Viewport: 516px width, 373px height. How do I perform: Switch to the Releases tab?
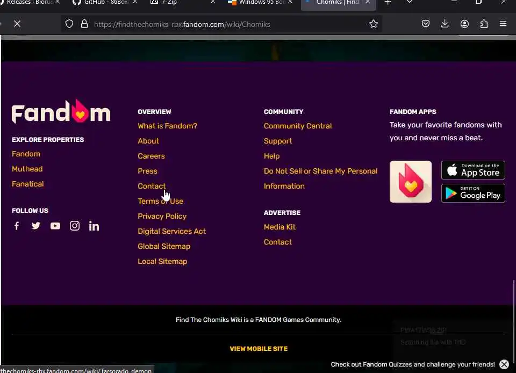click(27, 3)
